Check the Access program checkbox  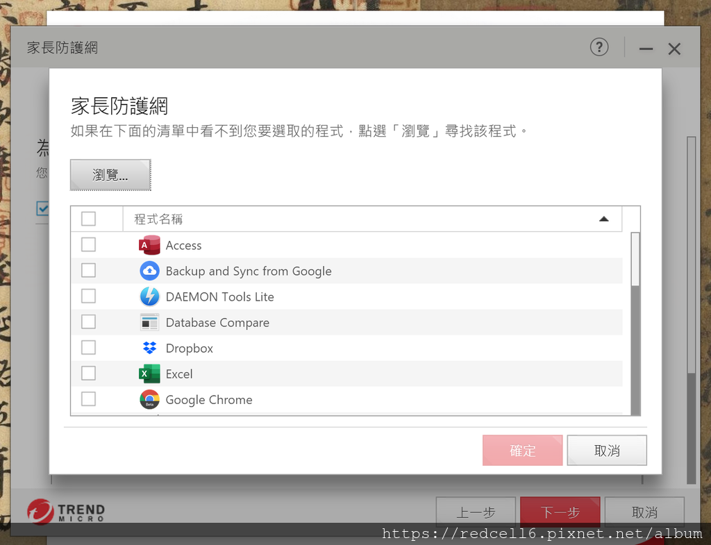click(88, 245)
